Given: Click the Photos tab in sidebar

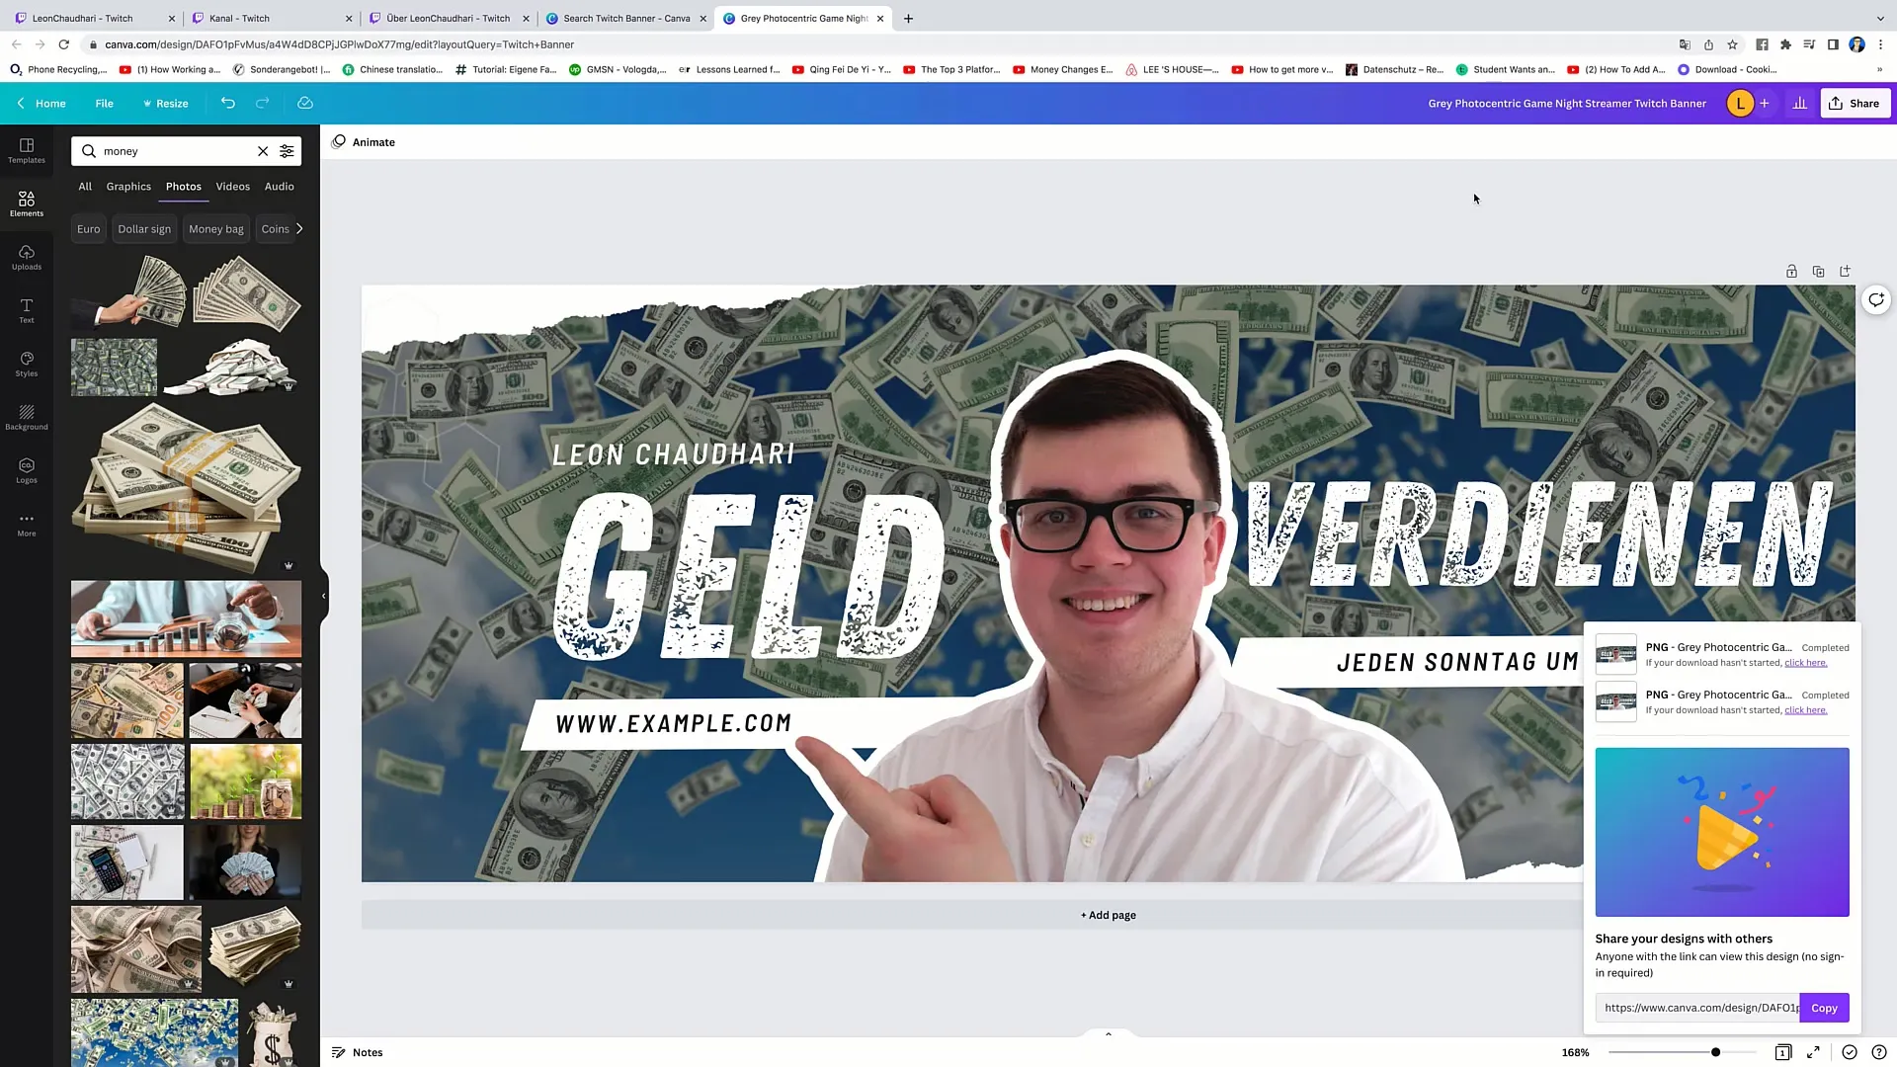Looking at the screenshot, I should click(x=184, y=187).
